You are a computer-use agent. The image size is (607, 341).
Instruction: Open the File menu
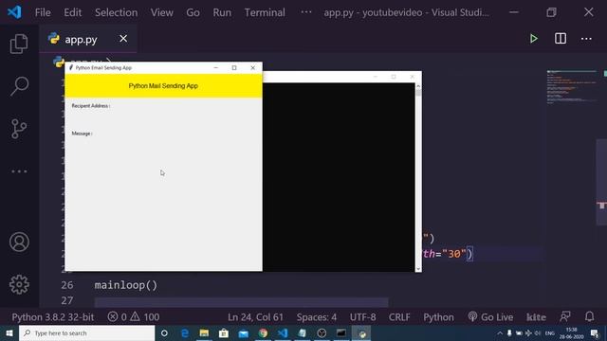(x=43, y=12)
